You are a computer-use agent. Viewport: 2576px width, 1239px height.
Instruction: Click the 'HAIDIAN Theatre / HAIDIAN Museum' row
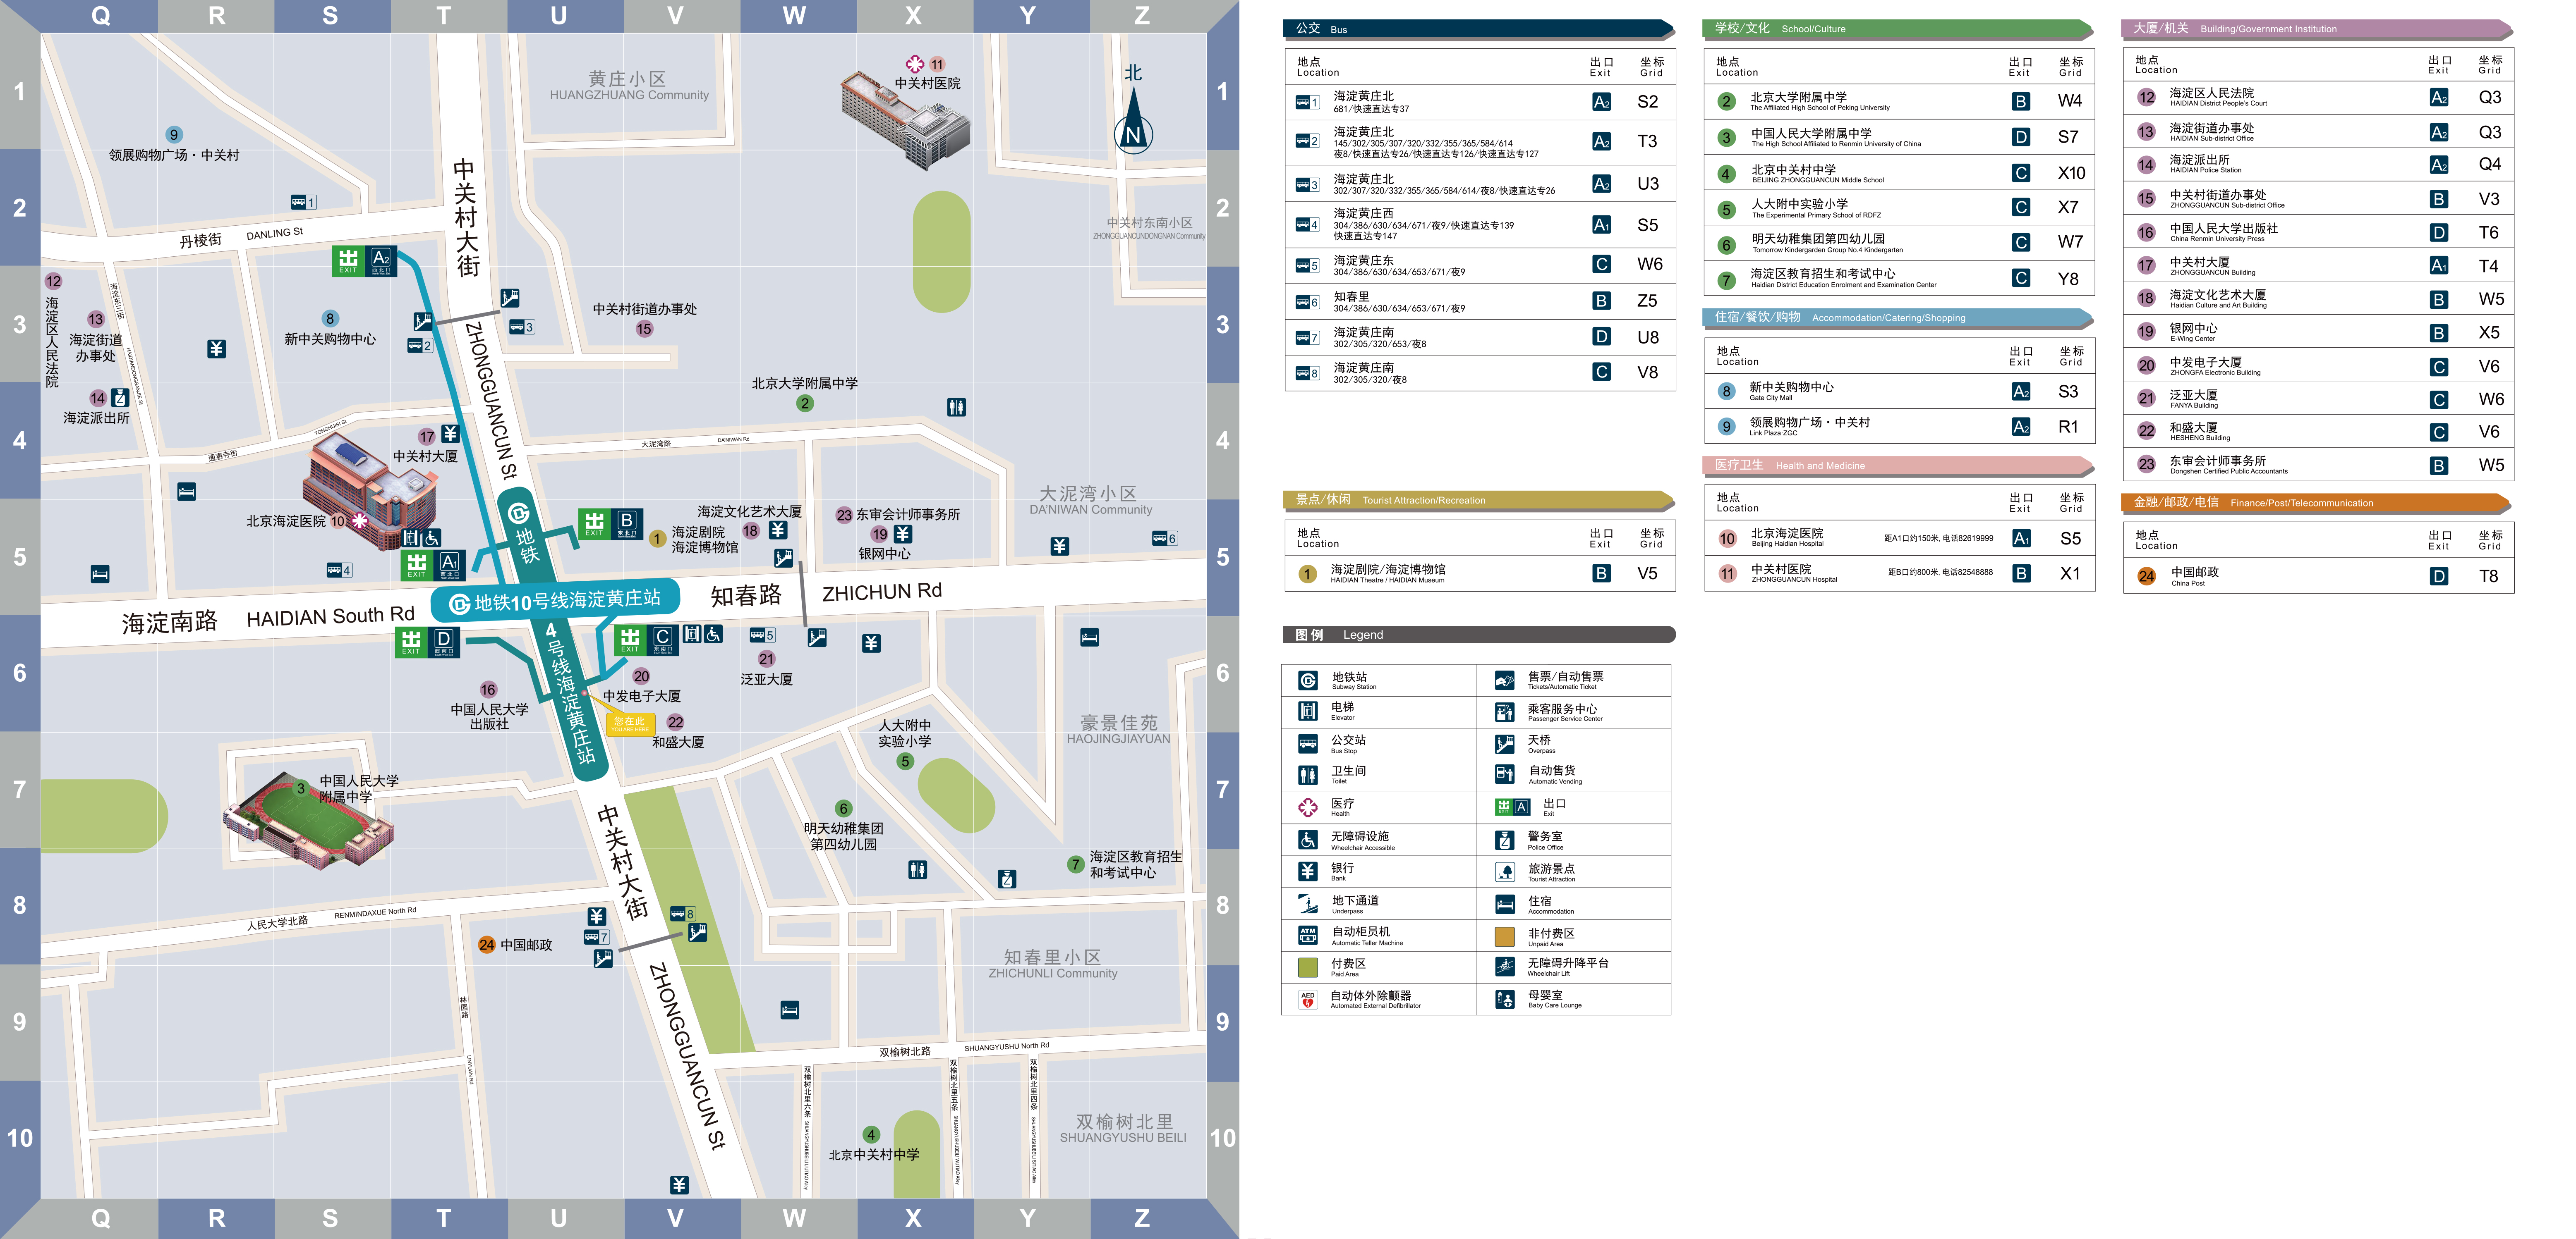[x=1480, y=573]
